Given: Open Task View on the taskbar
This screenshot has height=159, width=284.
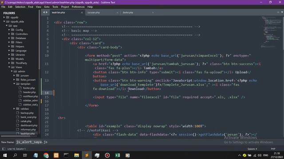Looking at the screenshot, I should click(x=25, y=155).
